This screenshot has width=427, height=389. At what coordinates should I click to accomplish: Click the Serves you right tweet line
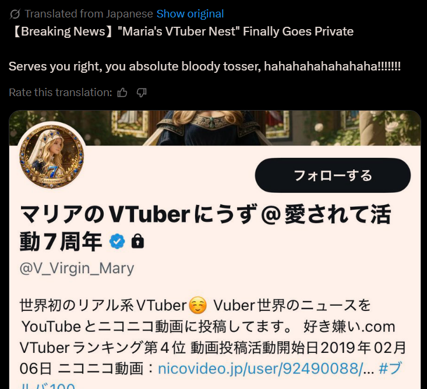204,66
